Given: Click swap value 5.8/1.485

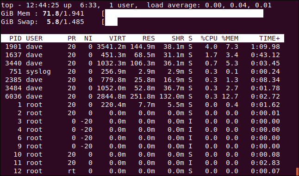Looking at the screenshot, I should pyautogui.click(x=65, y=22).
